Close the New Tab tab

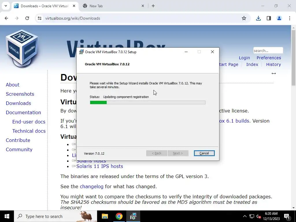click(x=143, y=6)
